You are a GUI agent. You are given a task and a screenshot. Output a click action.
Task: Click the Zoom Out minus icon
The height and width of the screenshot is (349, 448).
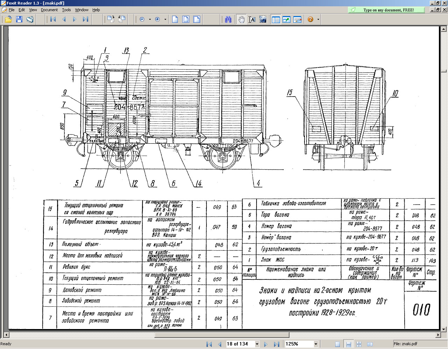click(x=142, y=20)
